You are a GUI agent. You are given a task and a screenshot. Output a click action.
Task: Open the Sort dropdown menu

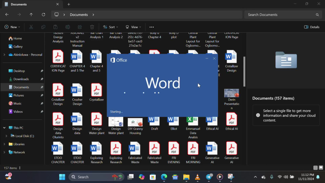point(110,27)
